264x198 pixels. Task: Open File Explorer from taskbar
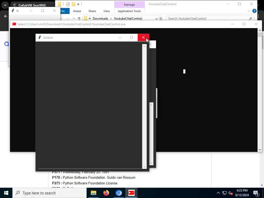point(93,193)
